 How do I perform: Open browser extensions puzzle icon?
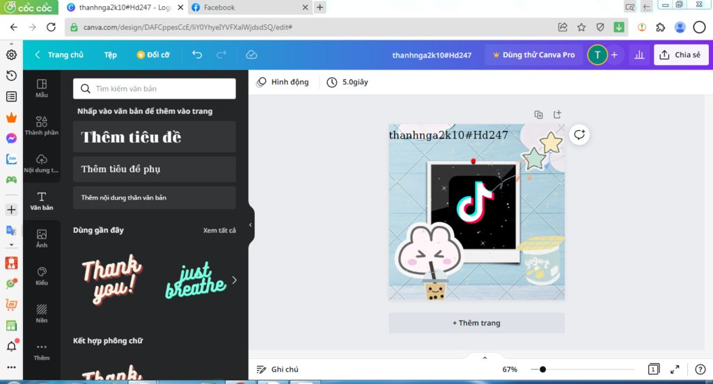tap(660, 27)
